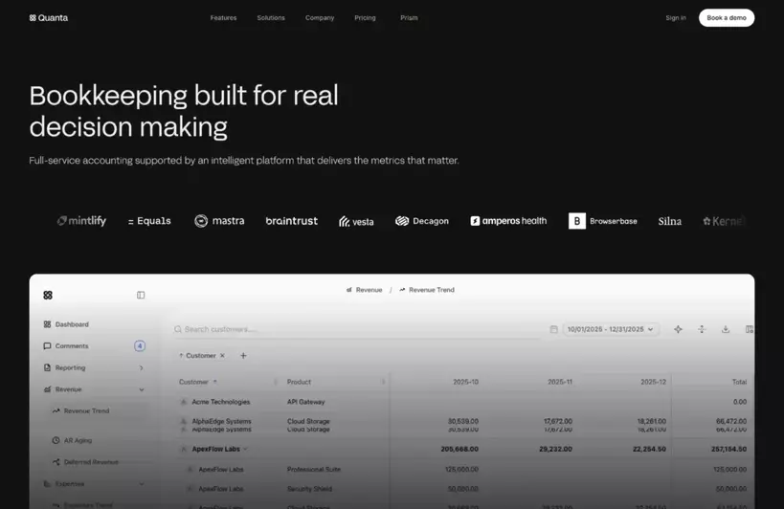Click the Quanta logo in header
The image size is (784, 509).
[x=49, y=18]
